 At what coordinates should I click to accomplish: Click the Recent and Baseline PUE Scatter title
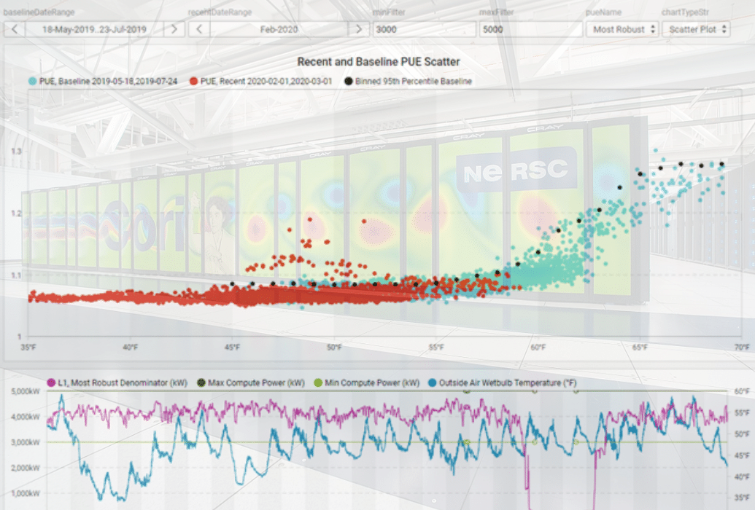point(379,62)
